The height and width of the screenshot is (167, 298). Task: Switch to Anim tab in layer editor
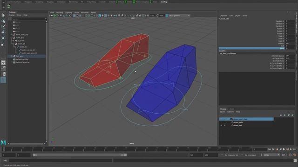(x=232, y=109)
